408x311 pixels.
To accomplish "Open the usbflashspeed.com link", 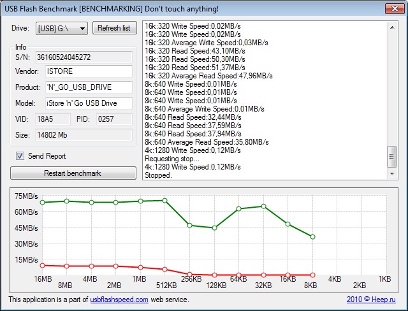I will [x=119, y=299].
